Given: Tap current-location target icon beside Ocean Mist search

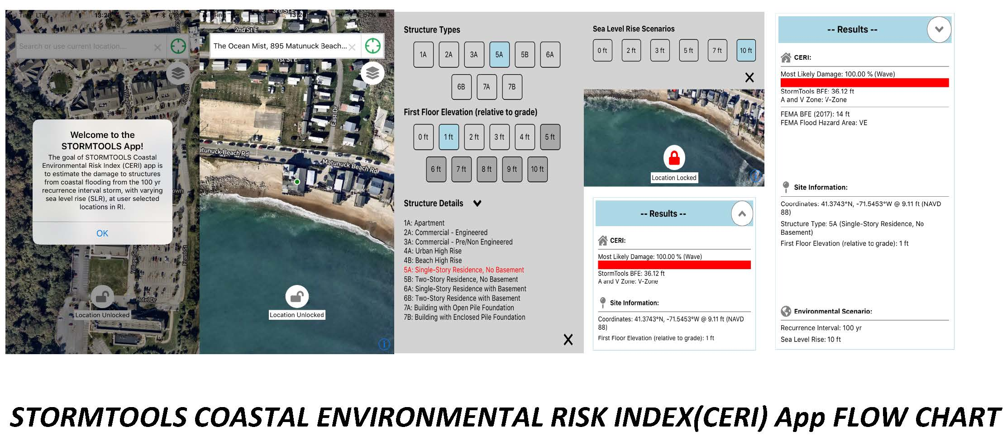Looking at the screenshot, I should coord(372,46).
